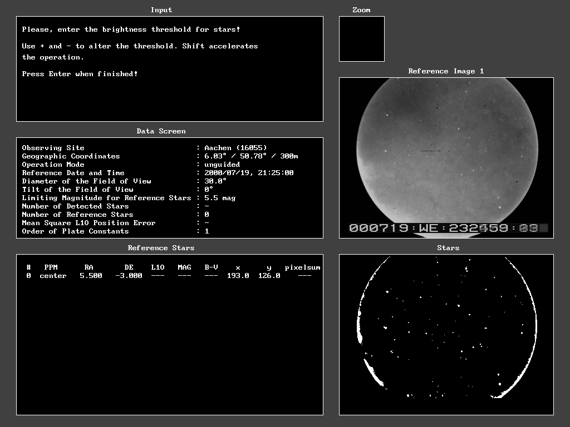Click the Operation Mode value 'unguided'

tap(222, 165)
